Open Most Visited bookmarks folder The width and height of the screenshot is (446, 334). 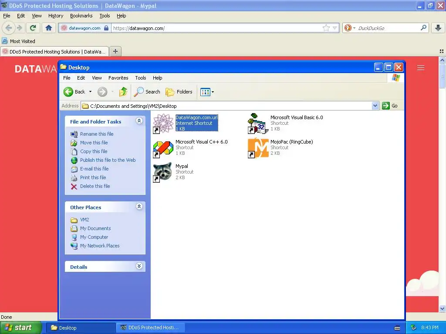[x=18, y=41]
